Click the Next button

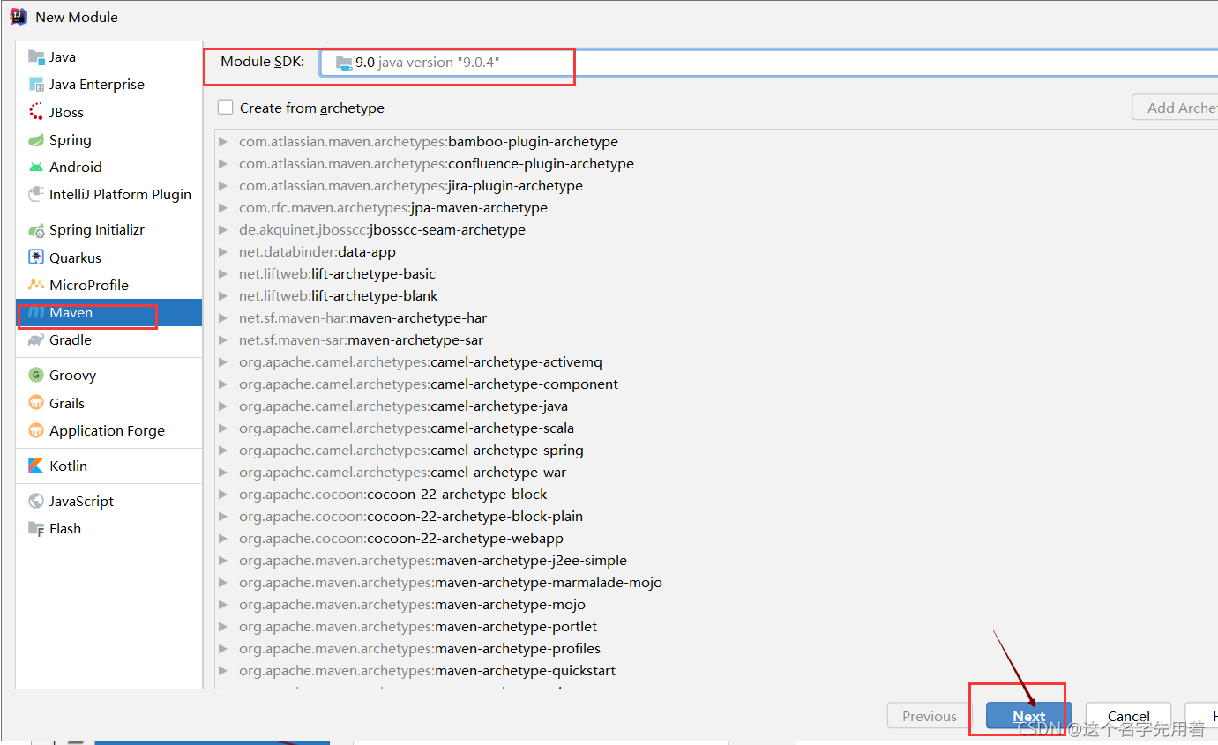click(x=1029, y=716)
